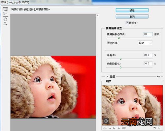Click the preview scrollbar up arrow
Screen dimensions: 165x131
click(x=97, y=16)
